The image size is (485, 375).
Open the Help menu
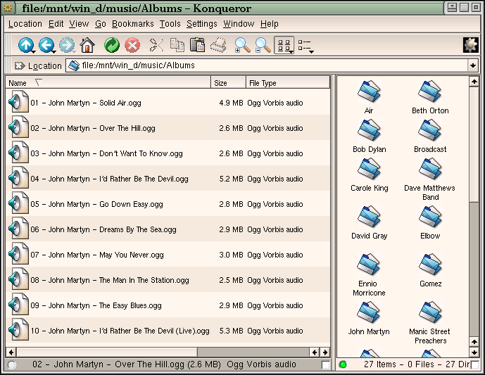pos(269,24)
